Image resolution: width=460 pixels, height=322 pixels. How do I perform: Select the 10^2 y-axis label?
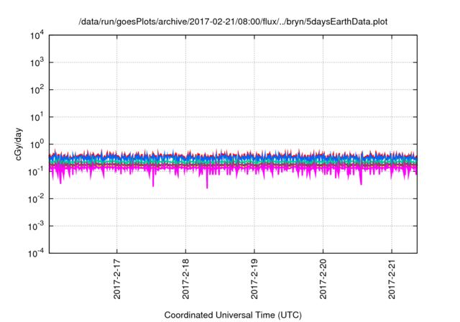coord(37,91)
